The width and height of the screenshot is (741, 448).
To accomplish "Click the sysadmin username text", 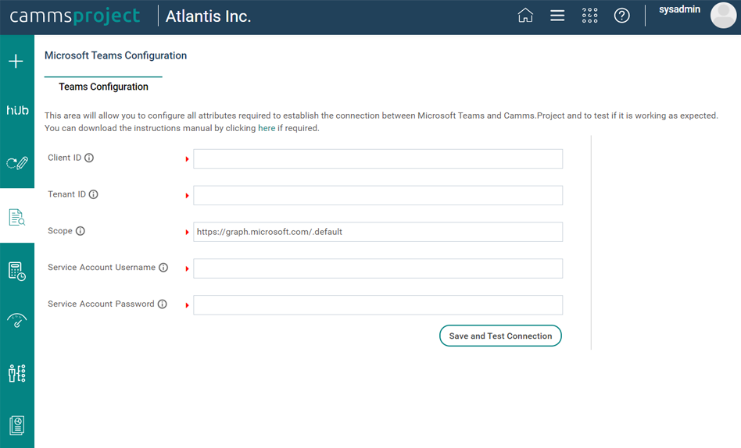I will click(x=679, y=9).
